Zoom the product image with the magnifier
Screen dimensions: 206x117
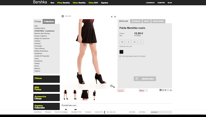tap(112, 86)
